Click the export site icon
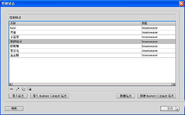This screenshot has height=115, width=185. (29, 89)
